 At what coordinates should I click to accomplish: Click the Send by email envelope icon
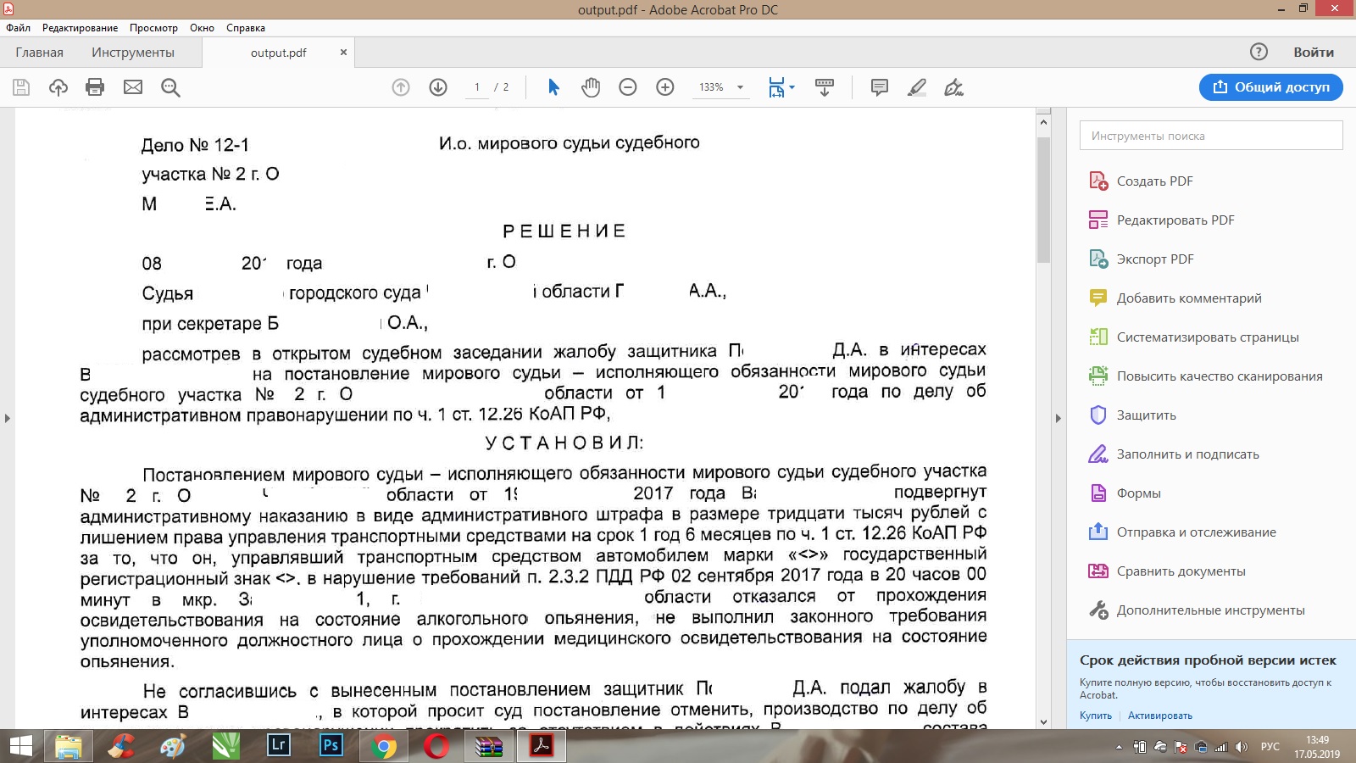(133, 87)
